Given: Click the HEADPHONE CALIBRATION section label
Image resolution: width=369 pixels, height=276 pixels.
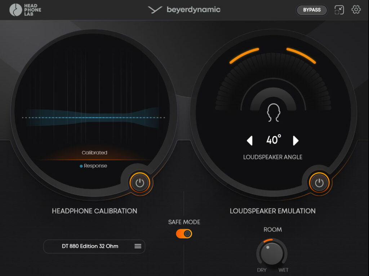Looking at the screenshot, I should pyautogui.click(x=94, y=211).
